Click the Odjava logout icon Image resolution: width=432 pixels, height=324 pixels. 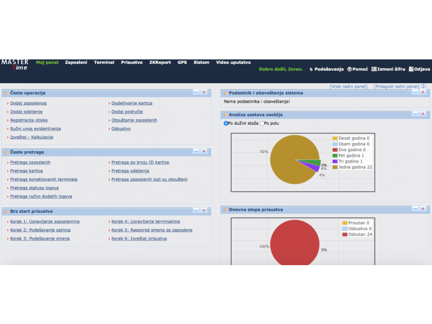(411, 70)
